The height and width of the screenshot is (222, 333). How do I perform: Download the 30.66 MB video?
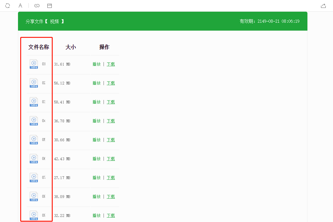[x=111, y=140]
